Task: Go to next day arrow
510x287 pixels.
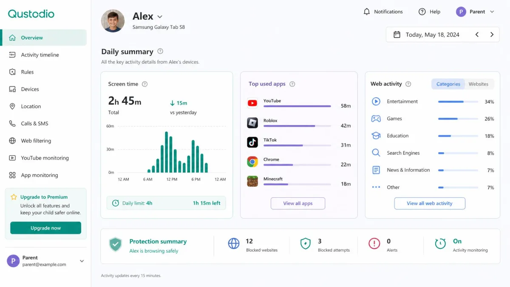Action: coord(492,34)
